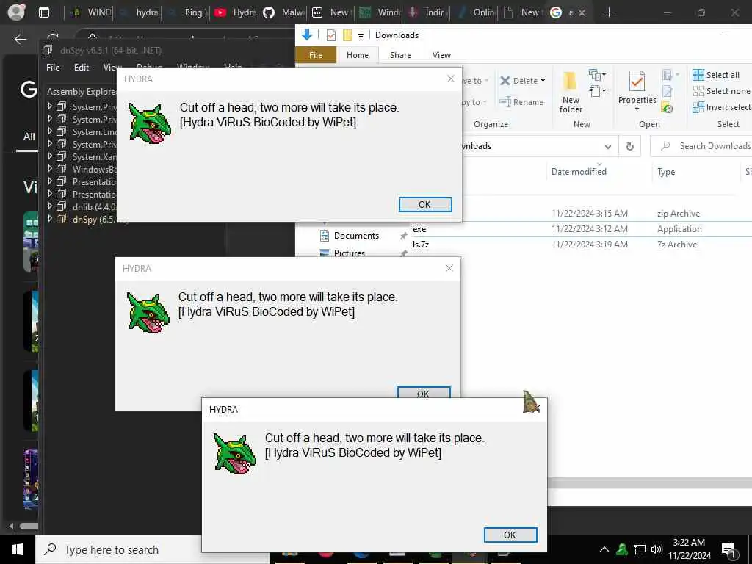The width and height of the screenshot is (752, 564).
Task: Click the Delete button in explorer ribbon
Action: 519,81
